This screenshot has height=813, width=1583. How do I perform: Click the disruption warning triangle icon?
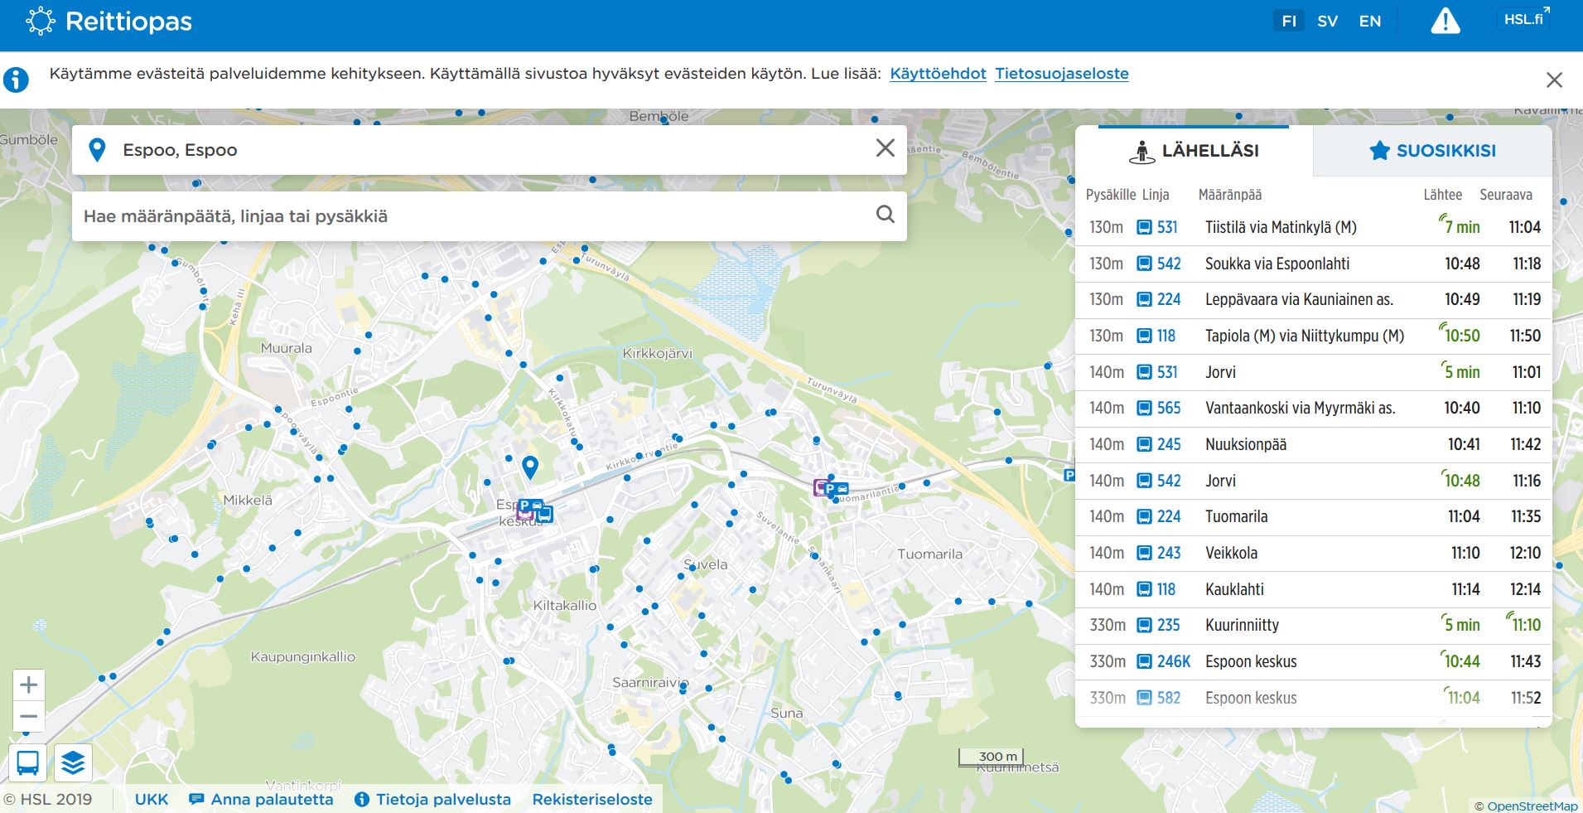(1445, 22)
